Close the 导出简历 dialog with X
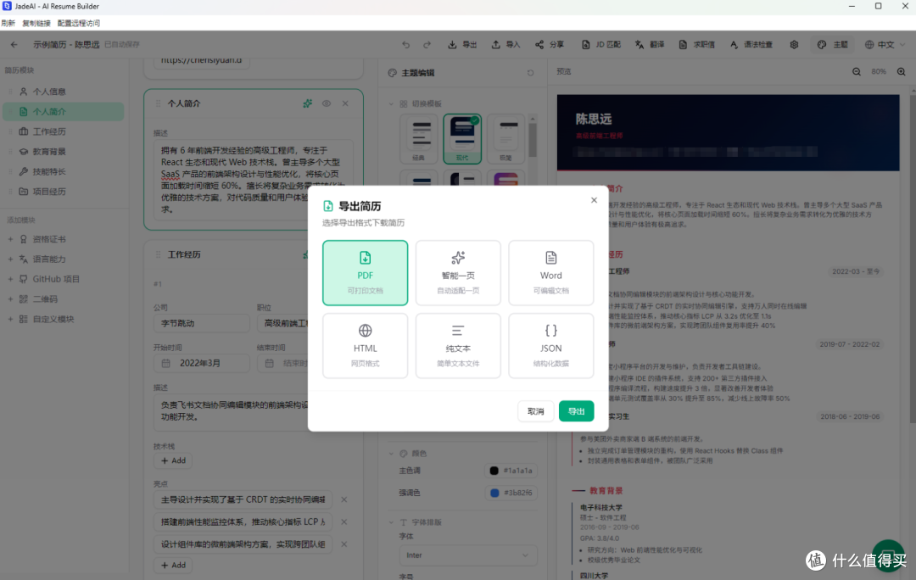916x580 pixels. 594,200
